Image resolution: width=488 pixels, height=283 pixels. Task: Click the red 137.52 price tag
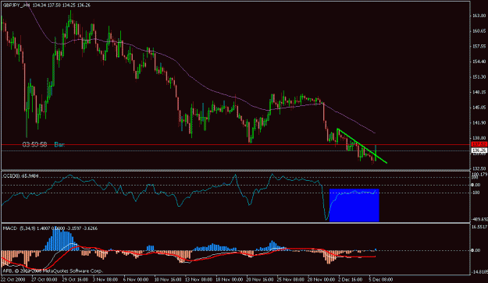(479, 144)
